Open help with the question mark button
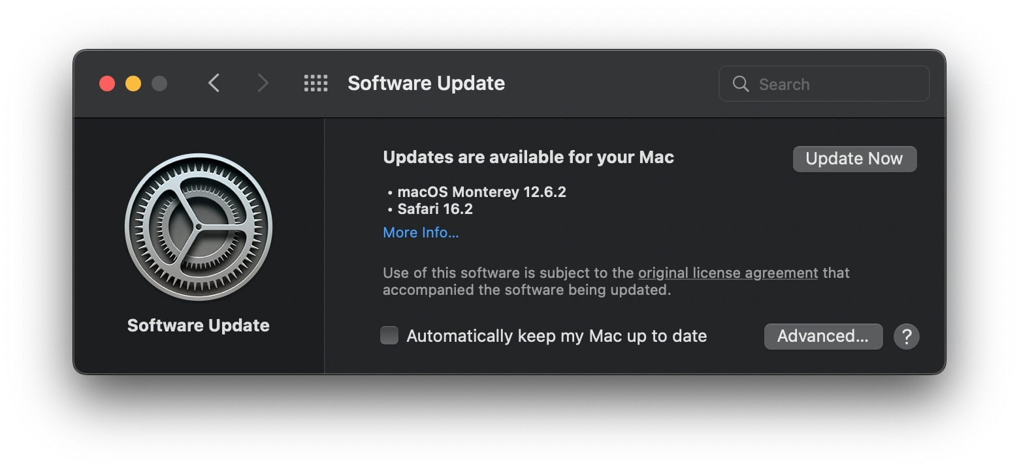 tap(906, 337)
